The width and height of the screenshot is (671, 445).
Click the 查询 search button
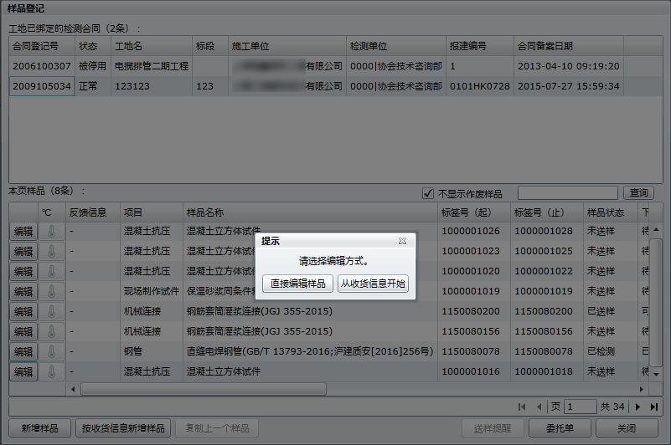(x=639, y=193)
